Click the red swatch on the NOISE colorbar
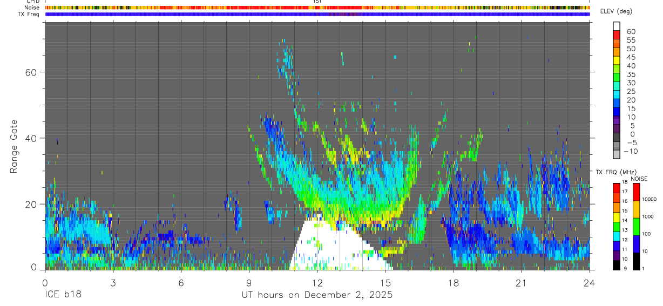 click(636, 192)
